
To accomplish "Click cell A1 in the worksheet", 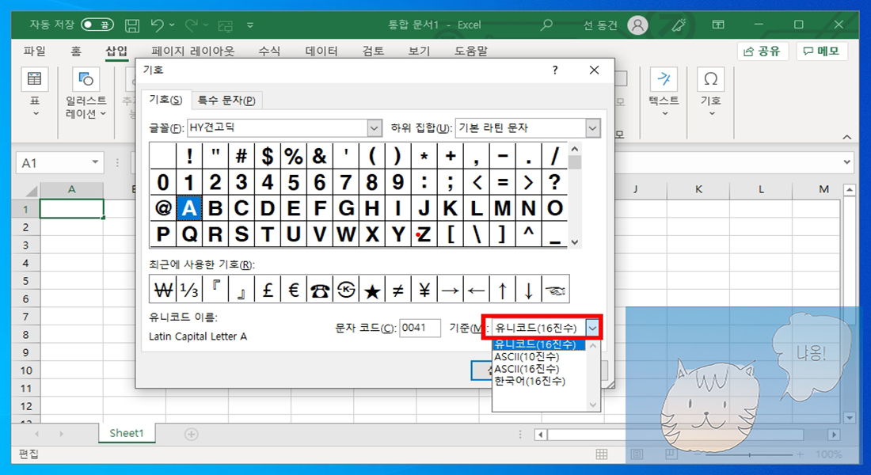I will 71,209.
